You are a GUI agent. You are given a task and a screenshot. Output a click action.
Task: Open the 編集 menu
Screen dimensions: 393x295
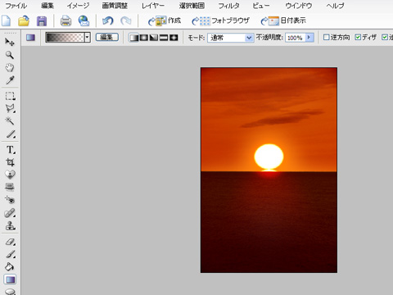pyautogui.click(x=47, y=6)
